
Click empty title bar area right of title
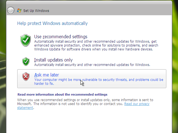[111, 11]
